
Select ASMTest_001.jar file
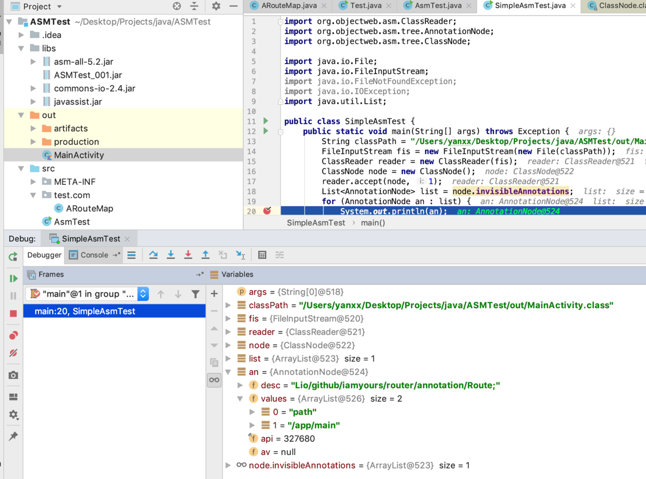pyautogui.click(x=88, y=75)
